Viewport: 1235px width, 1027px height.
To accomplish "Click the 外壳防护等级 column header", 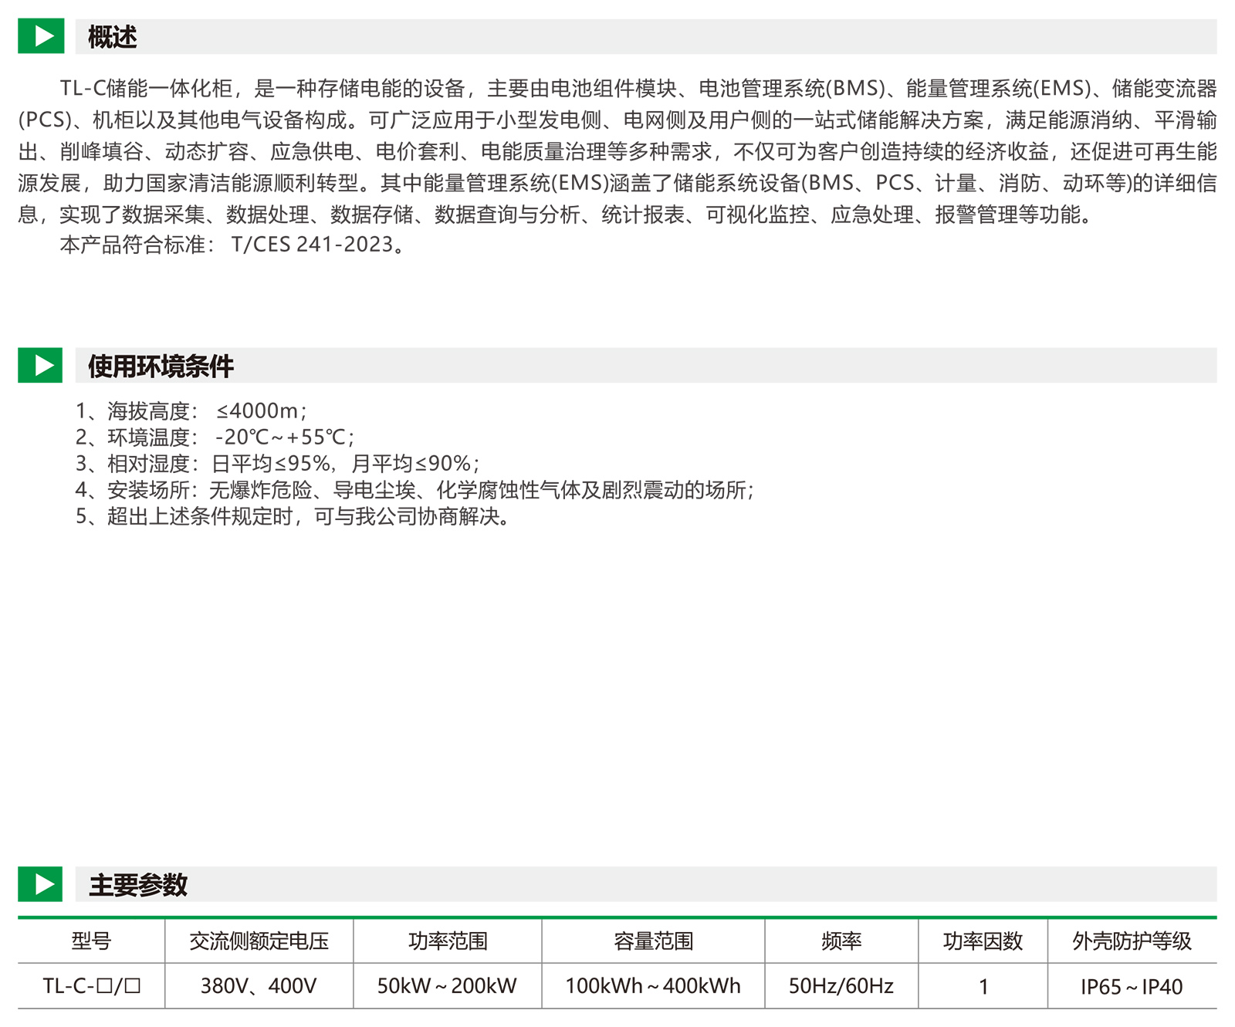I will (1132, 941).
